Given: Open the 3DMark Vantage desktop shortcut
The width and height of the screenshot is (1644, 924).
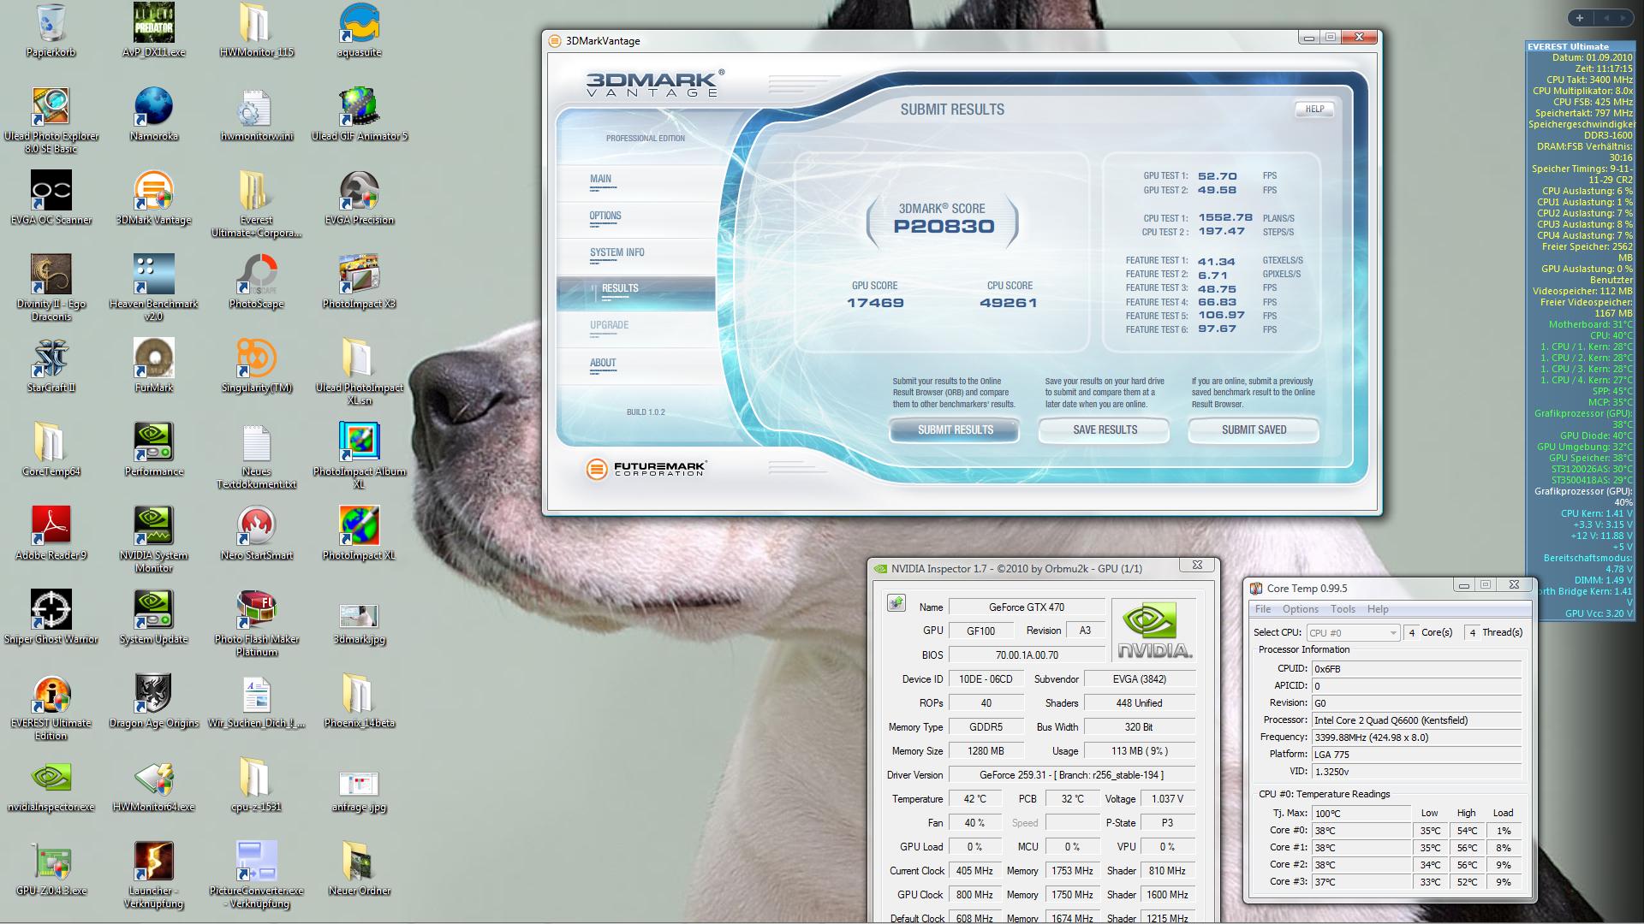Looking at the screenshot, I should 154,192.
